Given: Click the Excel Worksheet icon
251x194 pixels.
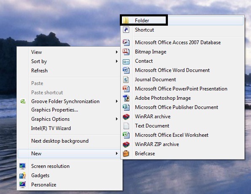Looking at the screenshot, I should click(126, 135).
